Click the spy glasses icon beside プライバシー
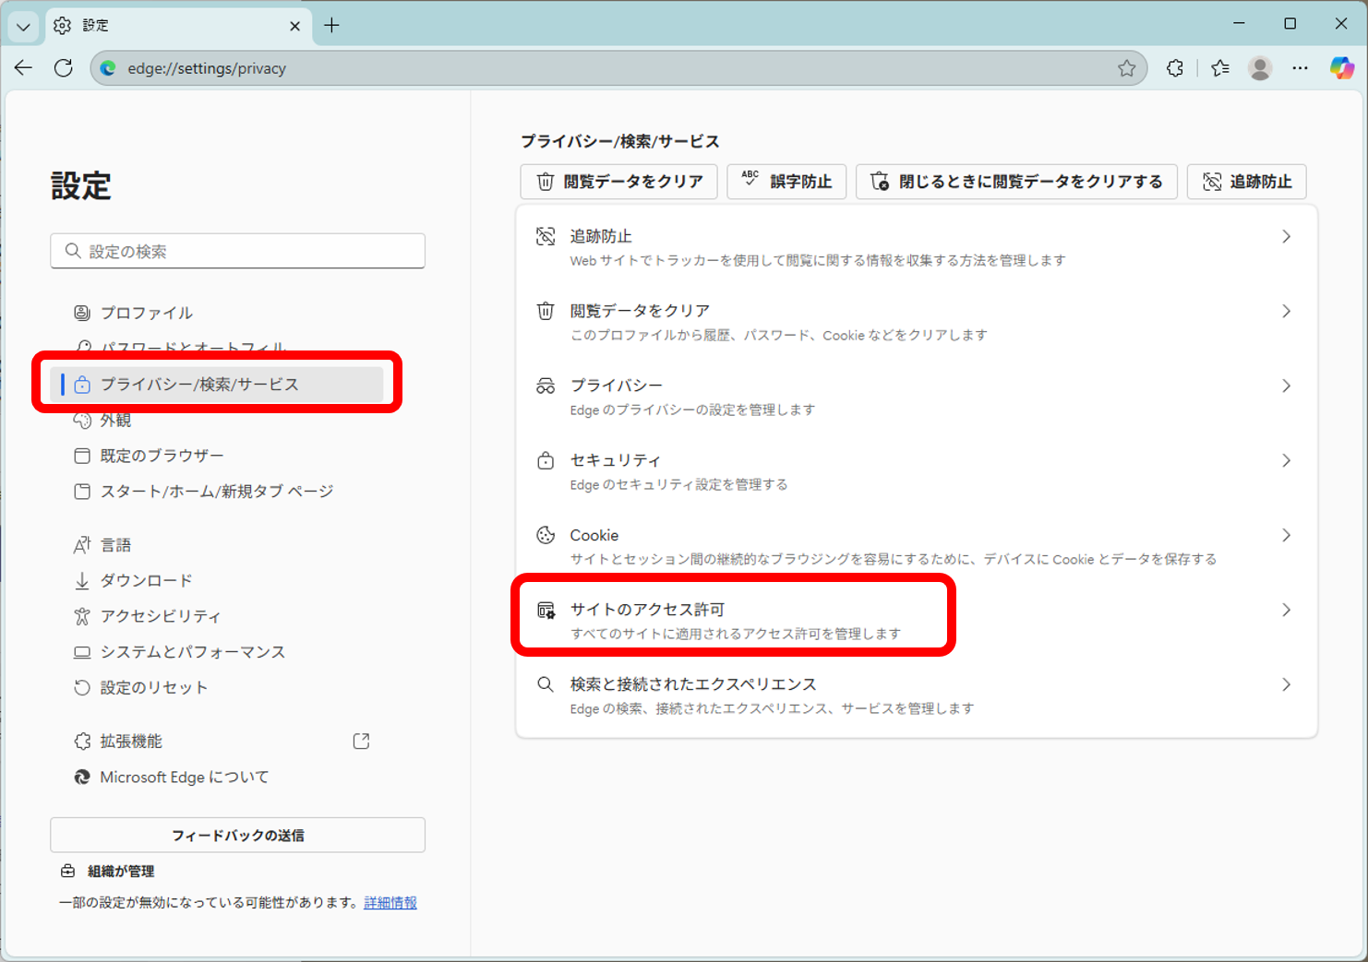Image resolution: width=1368 pixels, height=962 pixels. coord(546,386)
